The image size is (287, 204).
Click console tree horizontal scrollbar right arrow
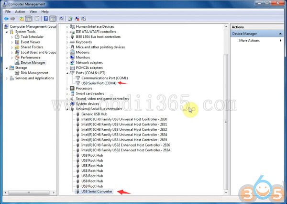coord(54,193)
